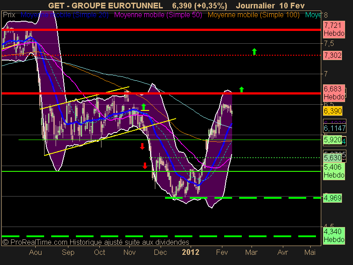Click the 'Oct' month label on time axis
The height and width of the screenshot is (265, 353).
pyautogui.click(x=100, y=252)
